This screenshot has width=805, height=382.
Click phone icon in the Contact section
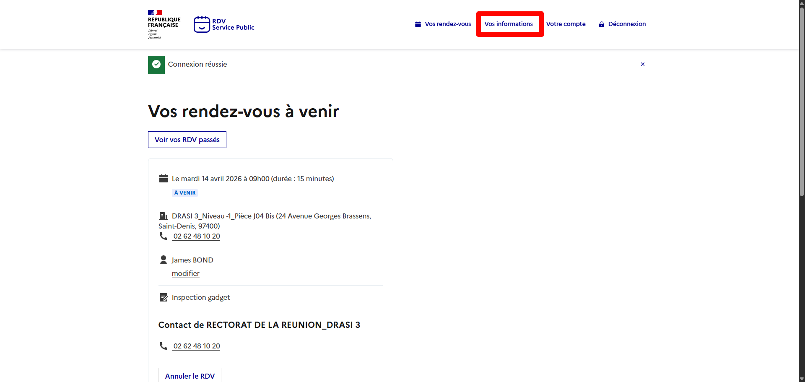(164, 346)
